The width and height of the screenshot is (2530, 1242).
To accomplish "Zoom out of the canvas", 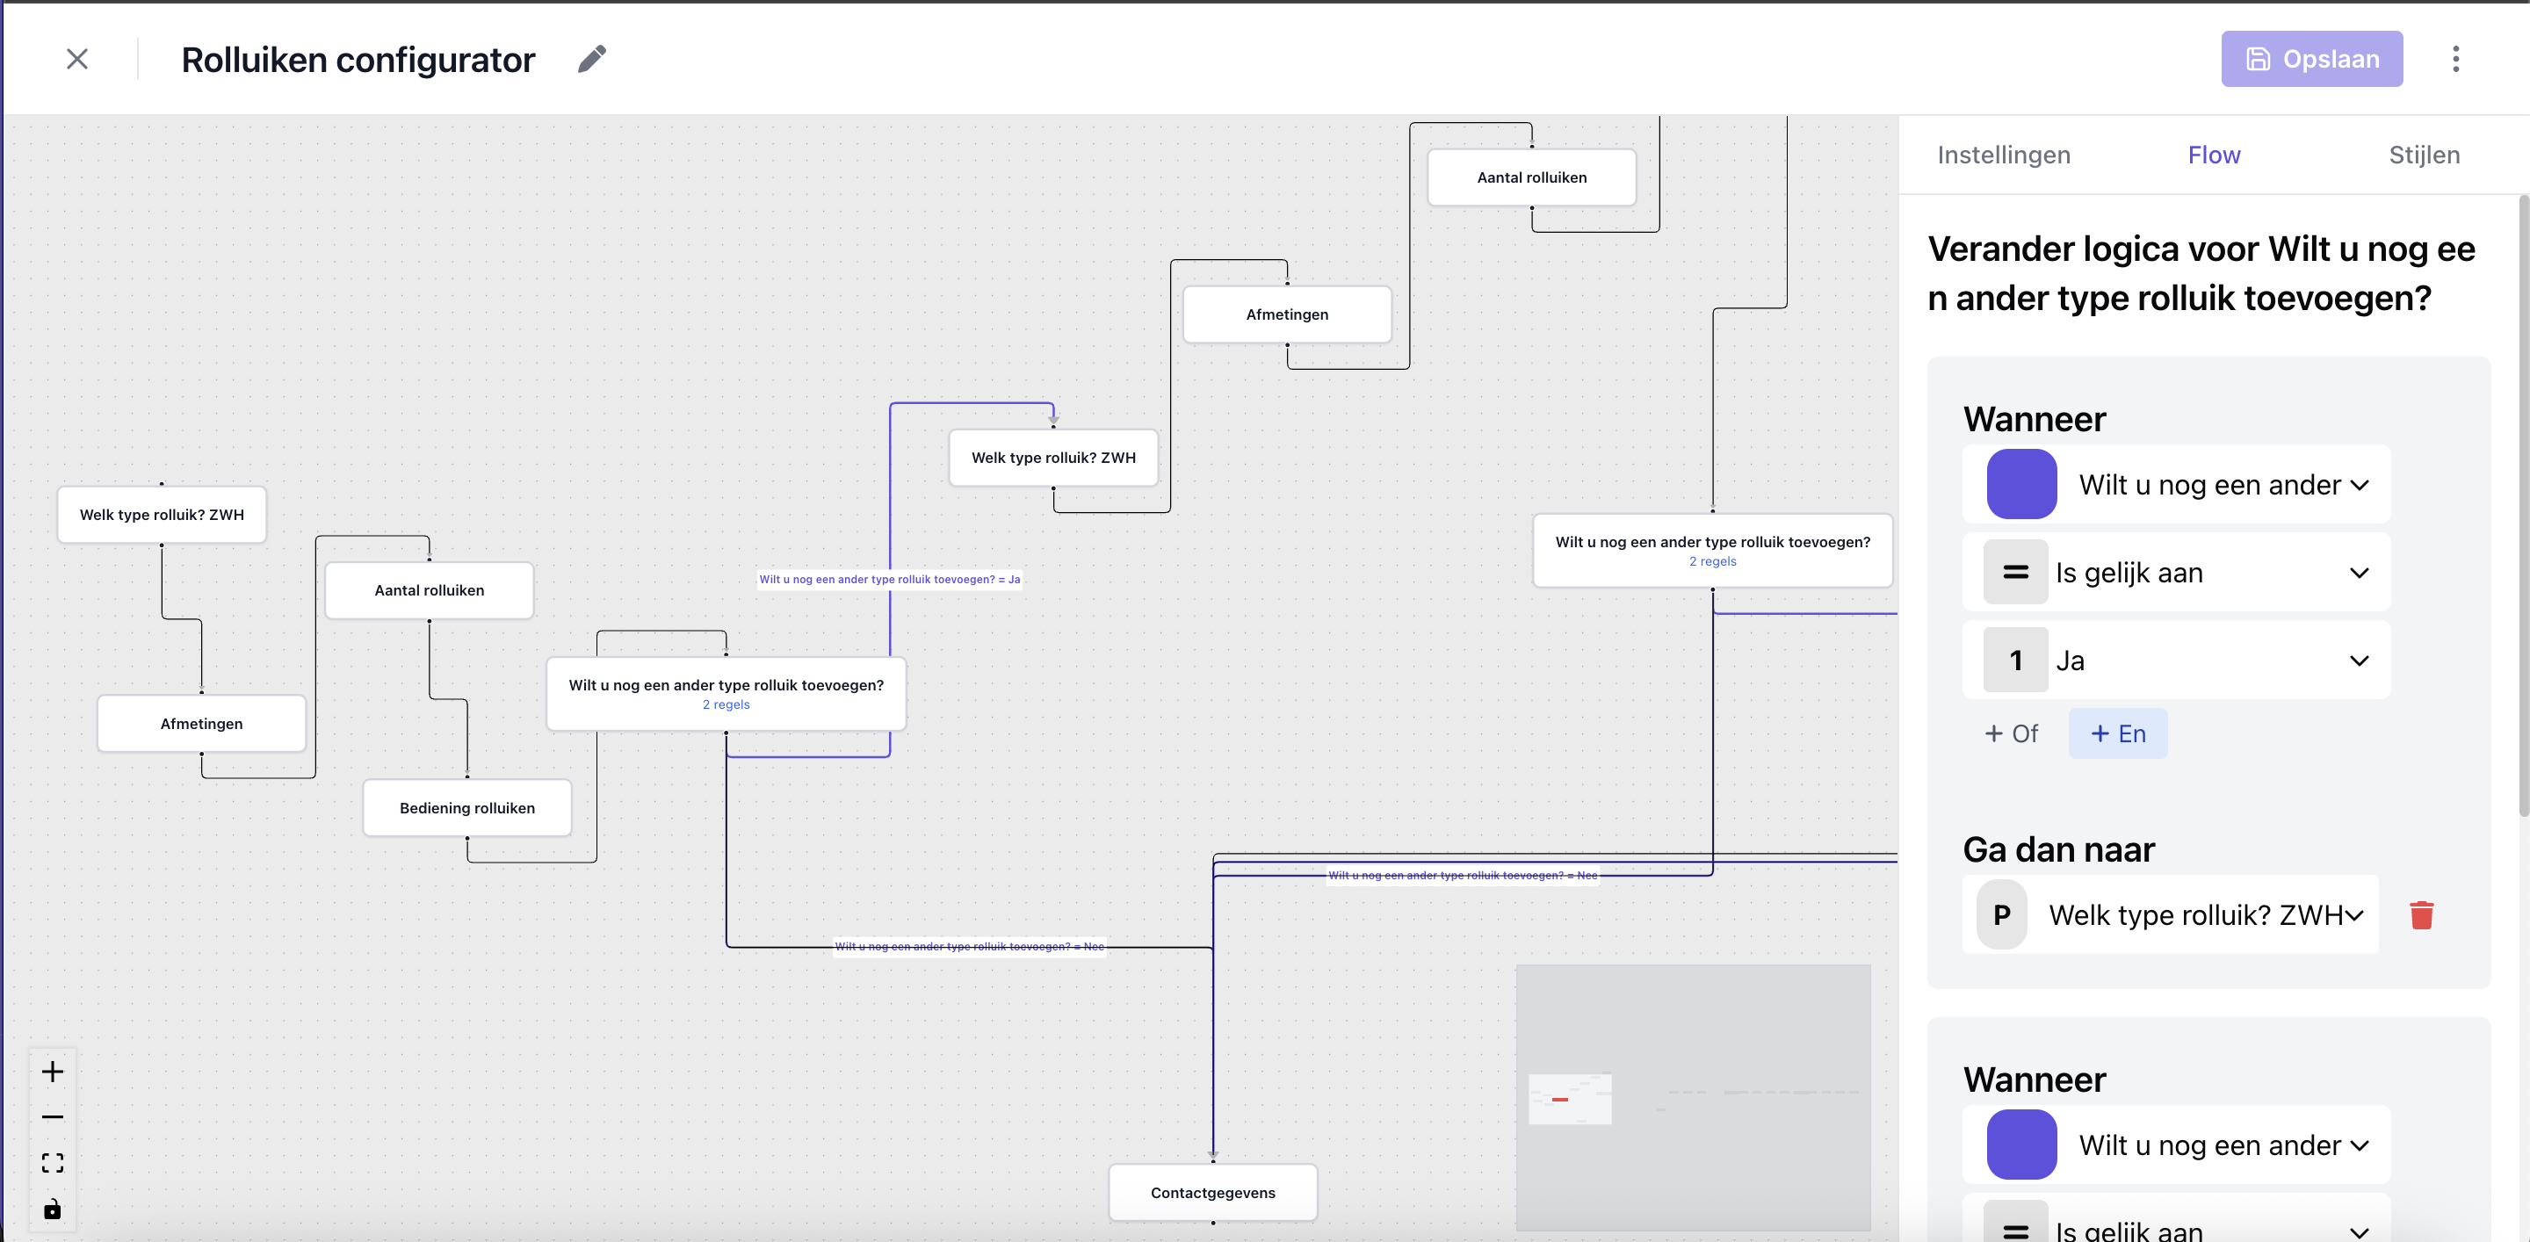I will click(52, 1116).
